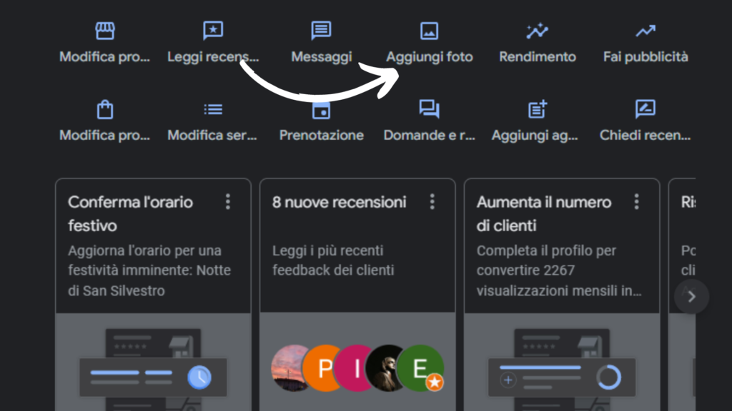
Task: Open Leggi recensioni star icon
Action: point(213,31)
